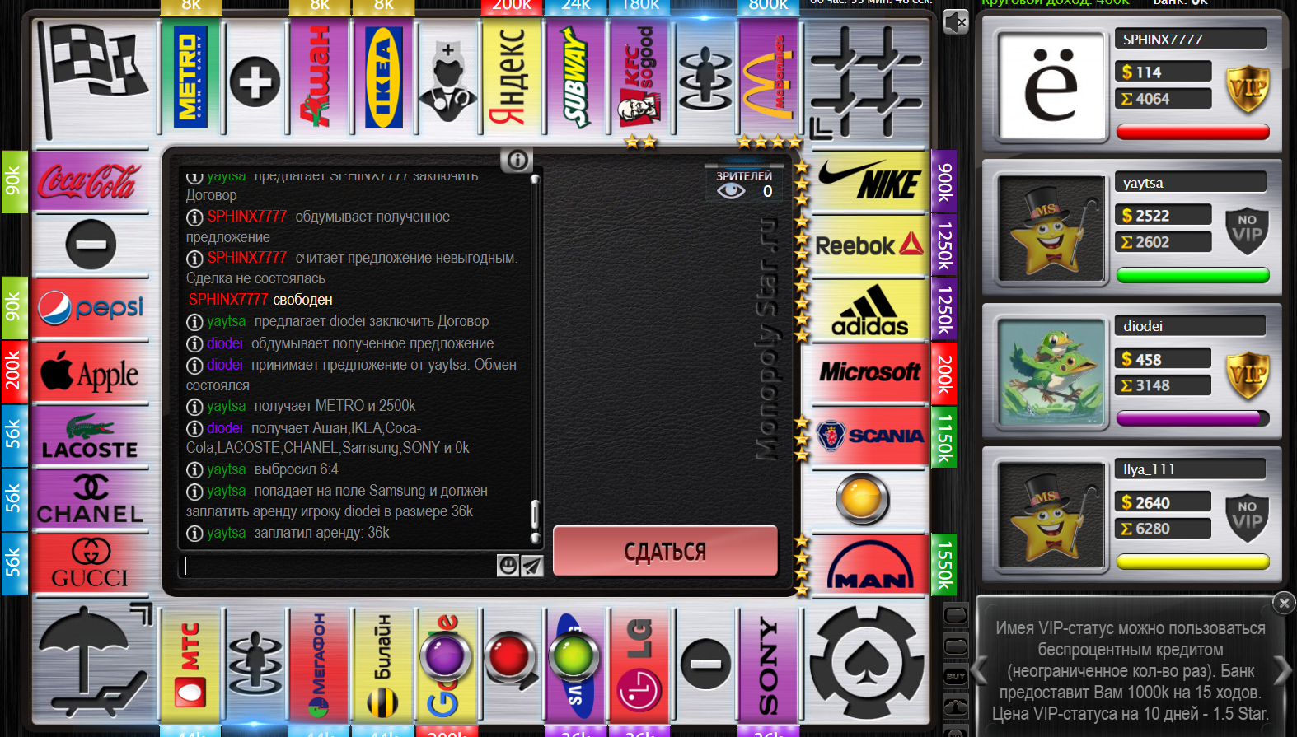
Task: Open the emoji smiley picker in chat
Action: [x=508, y=566]
